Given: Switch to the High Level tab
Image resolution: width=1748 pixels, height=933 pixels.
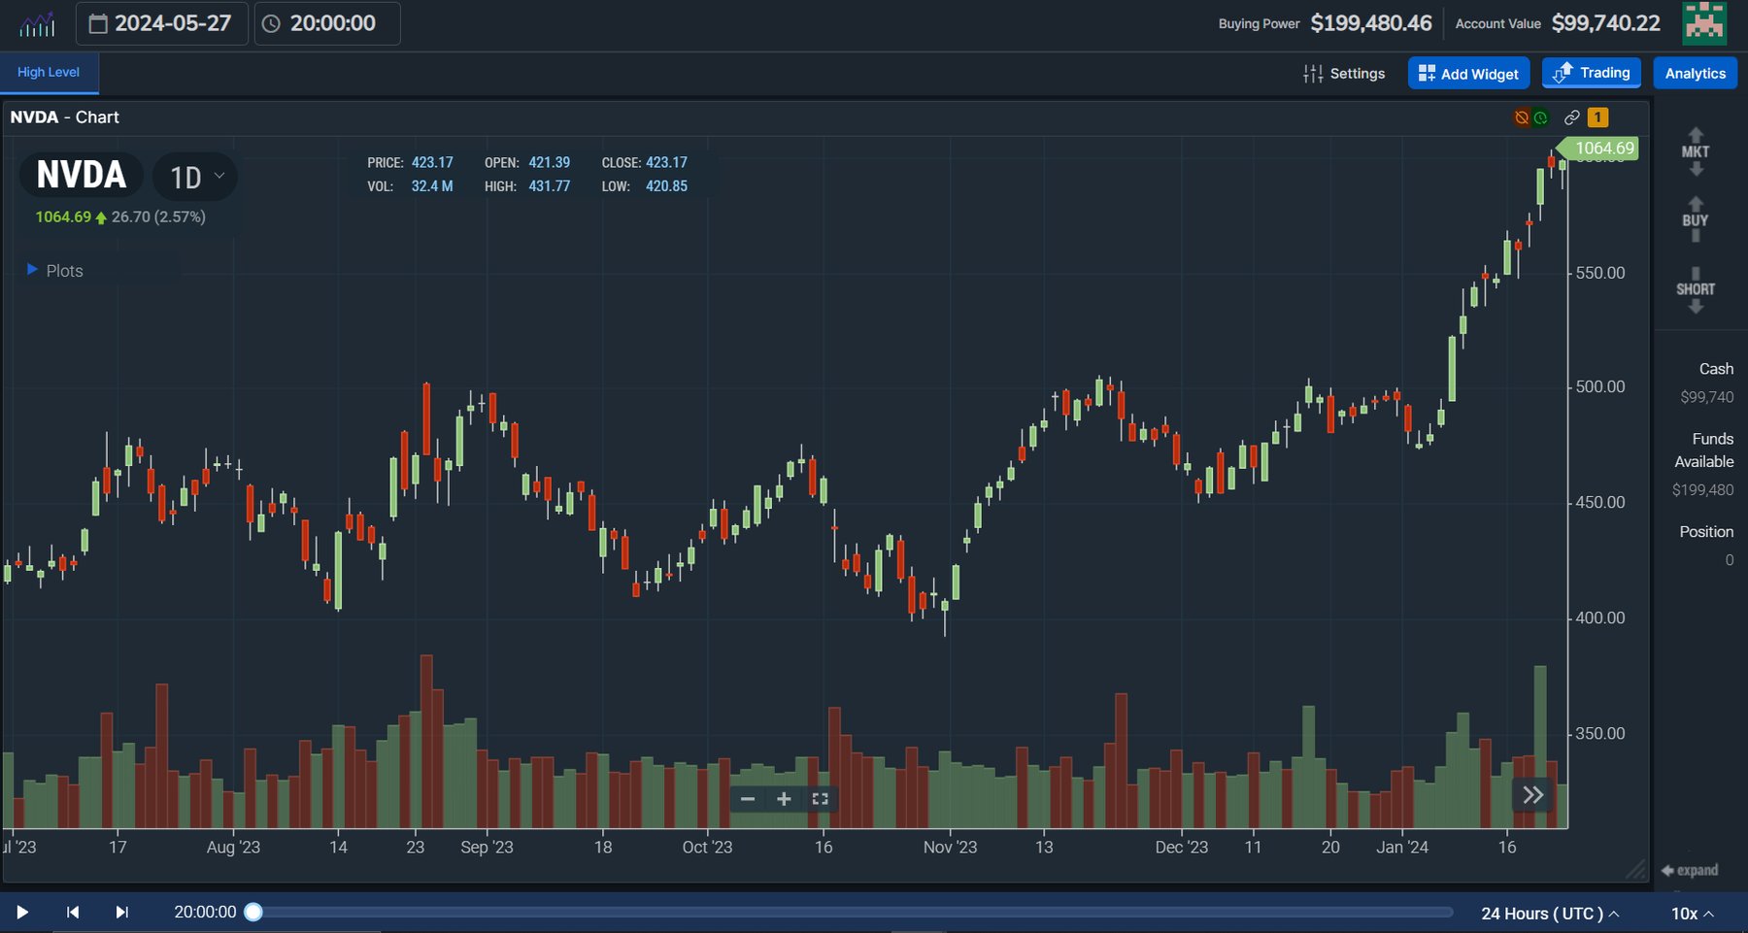Looking at the screenshot, I should point(49,72).
